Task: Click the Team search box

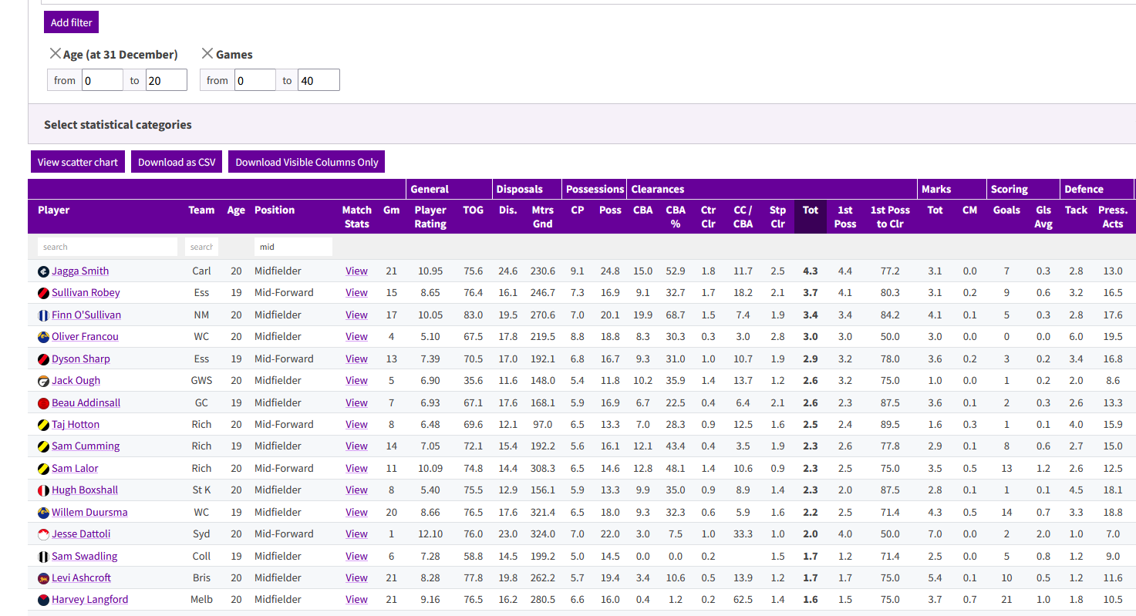Action: [x=201, y=247]
